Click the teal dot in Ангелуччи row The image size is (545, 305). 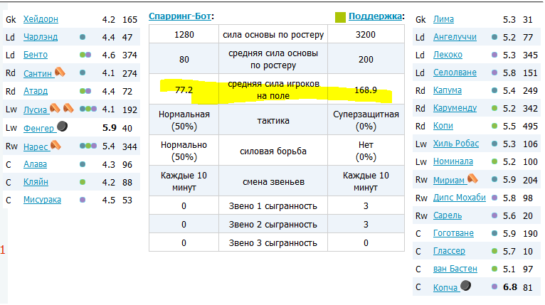tap(494, 37)
